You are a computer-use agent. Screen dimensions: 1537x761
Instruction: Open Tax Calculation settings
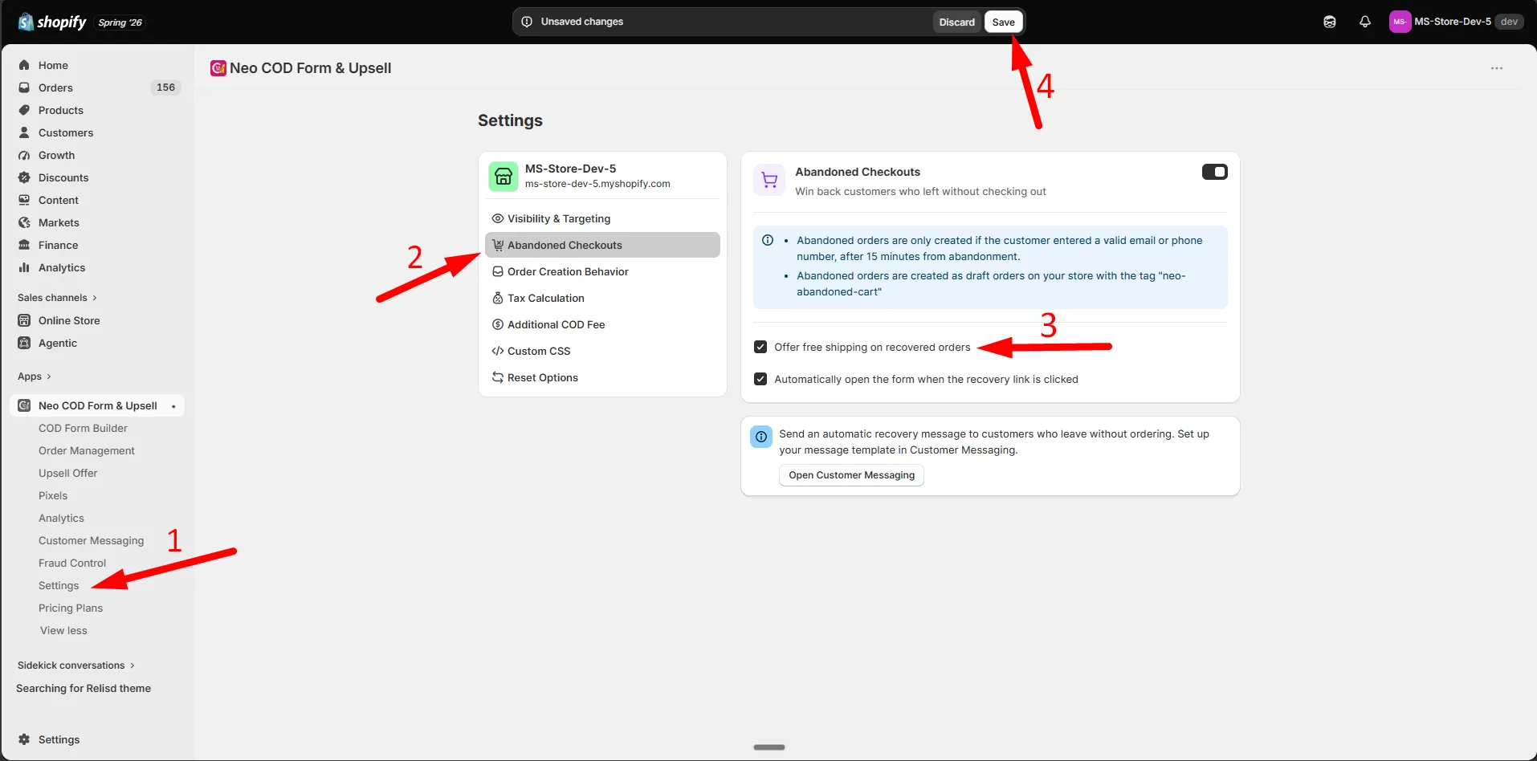coord(602,298)
